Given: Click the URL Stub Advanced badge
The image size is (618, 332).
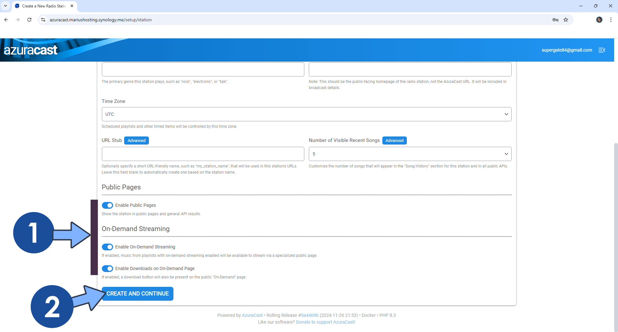Looking at the screenshot, I should 136,140.
